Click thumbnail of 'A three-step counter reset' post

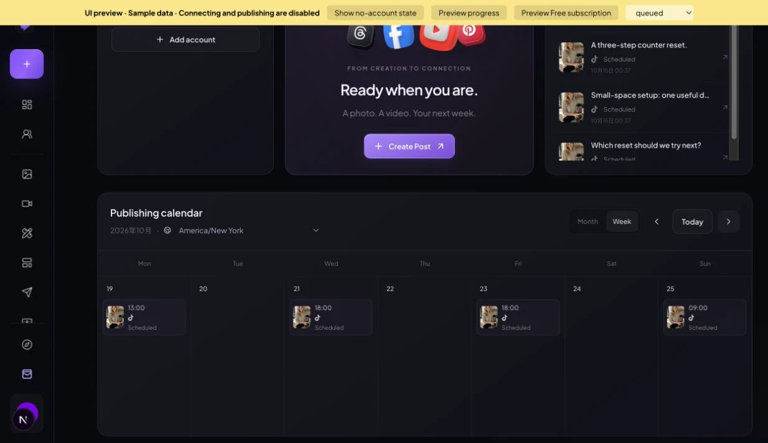tap(571, 57)
